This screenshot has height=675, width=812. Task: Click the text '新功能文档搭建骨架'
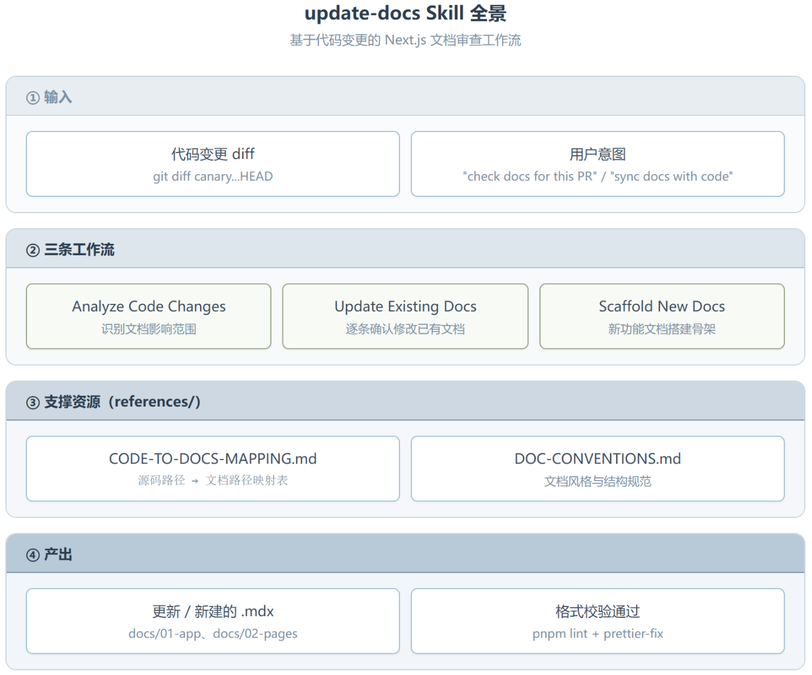point(662,329)
